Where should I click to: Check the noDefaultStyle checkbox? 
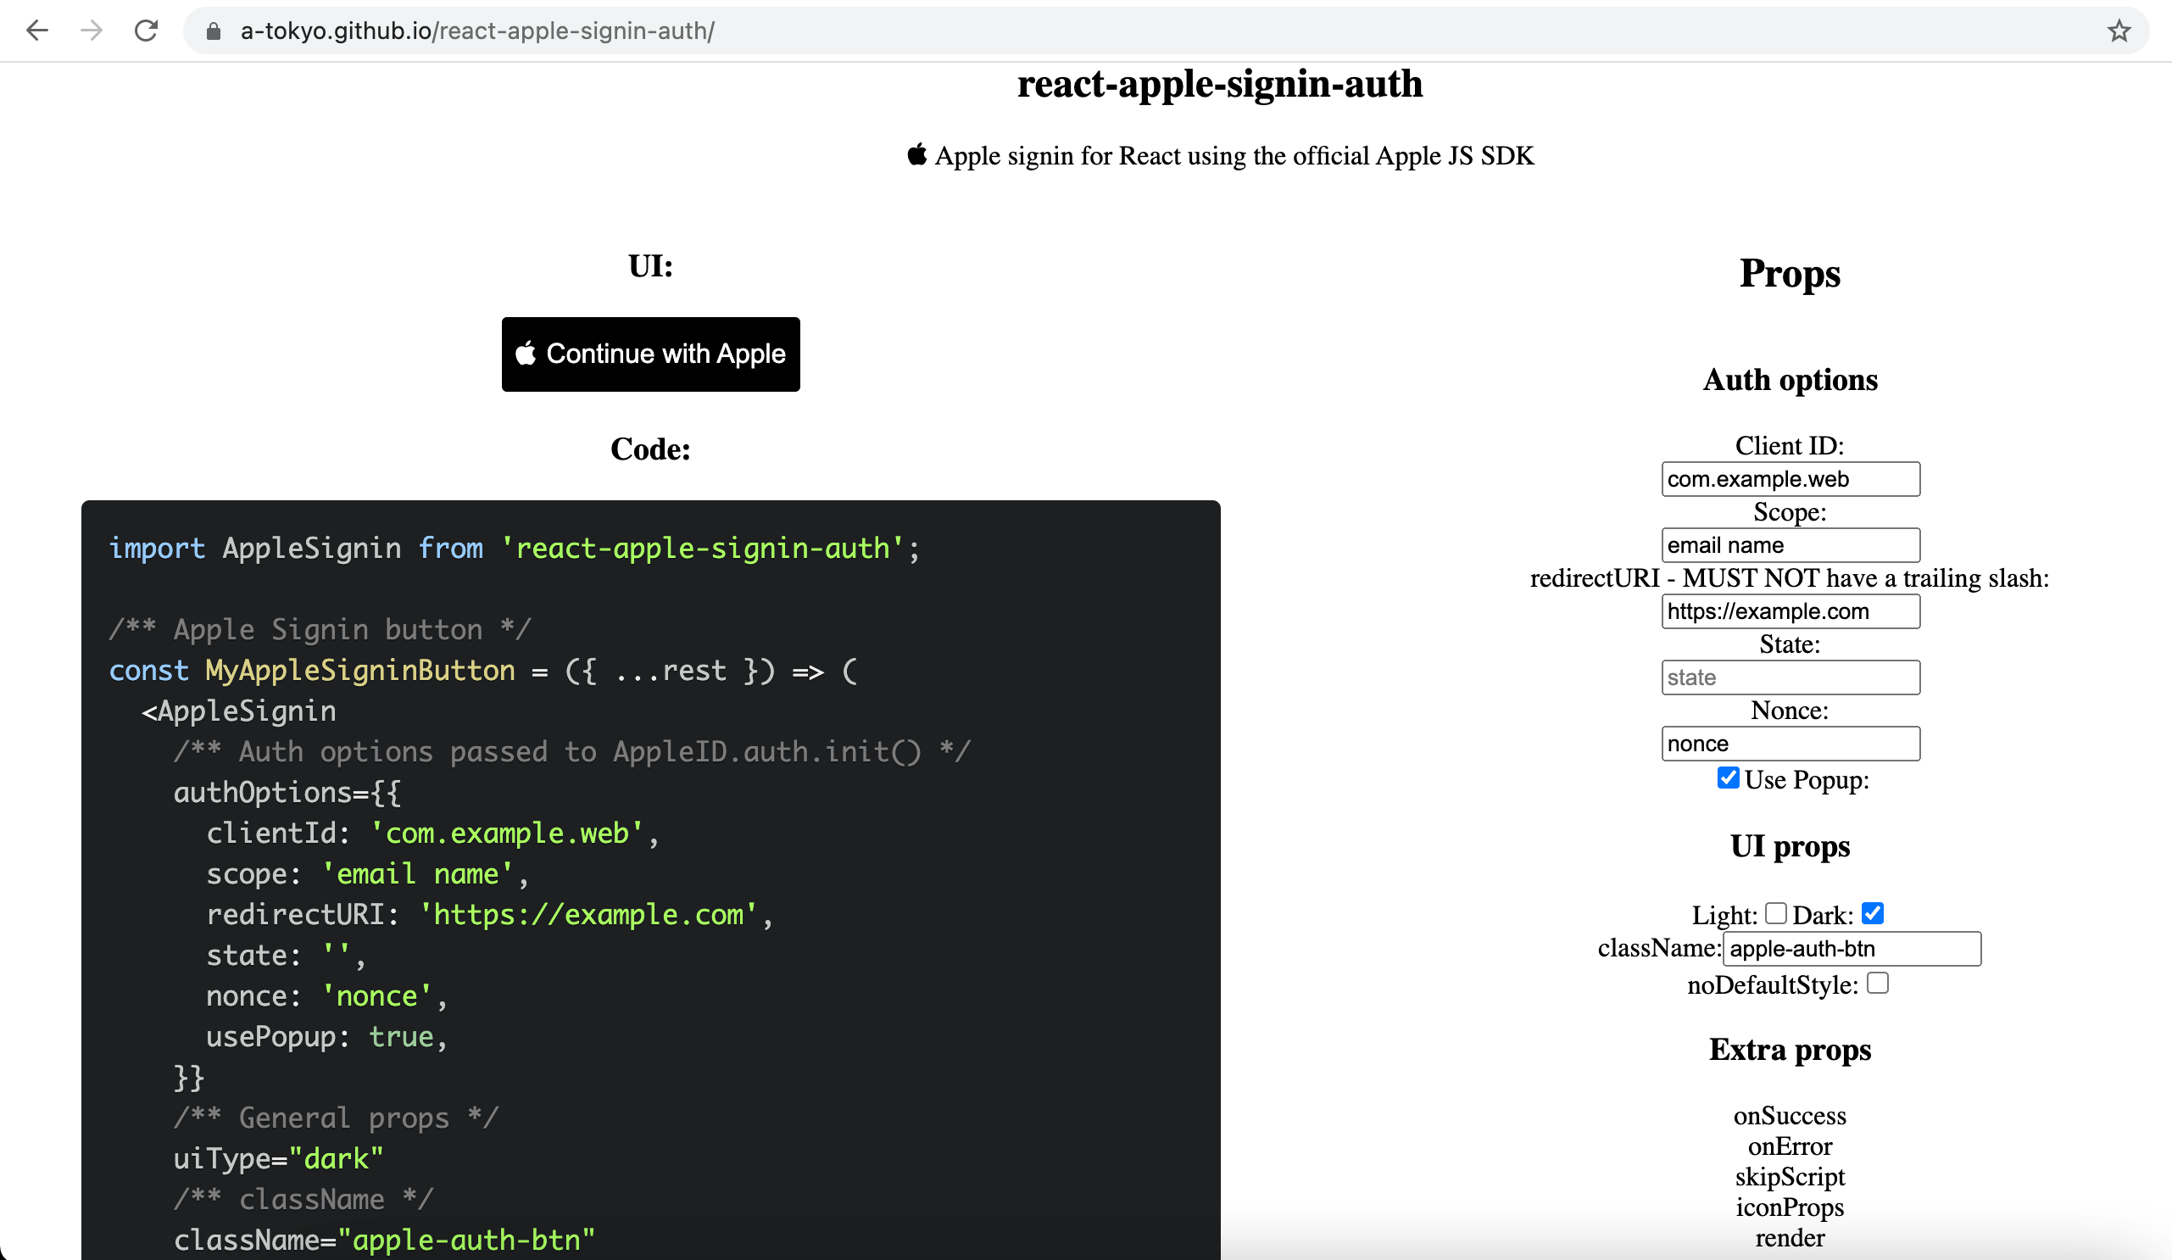point(1877,984)
